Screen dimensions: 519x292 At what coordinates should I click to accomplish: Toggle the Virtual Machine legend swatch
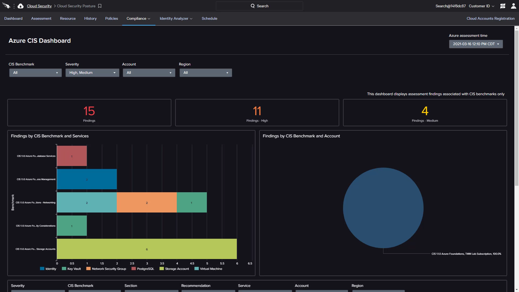[x=197, y=269]
